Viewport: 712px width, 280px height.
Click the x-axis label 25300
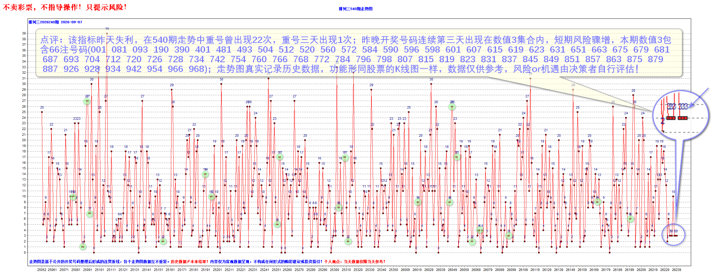click(x=335, y=270)
